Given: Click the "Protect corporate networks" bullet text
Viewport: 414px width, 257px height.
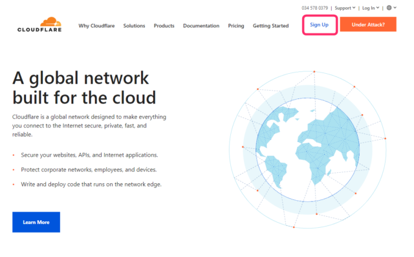Looking at the screenshot, I should tap(89, 170).
